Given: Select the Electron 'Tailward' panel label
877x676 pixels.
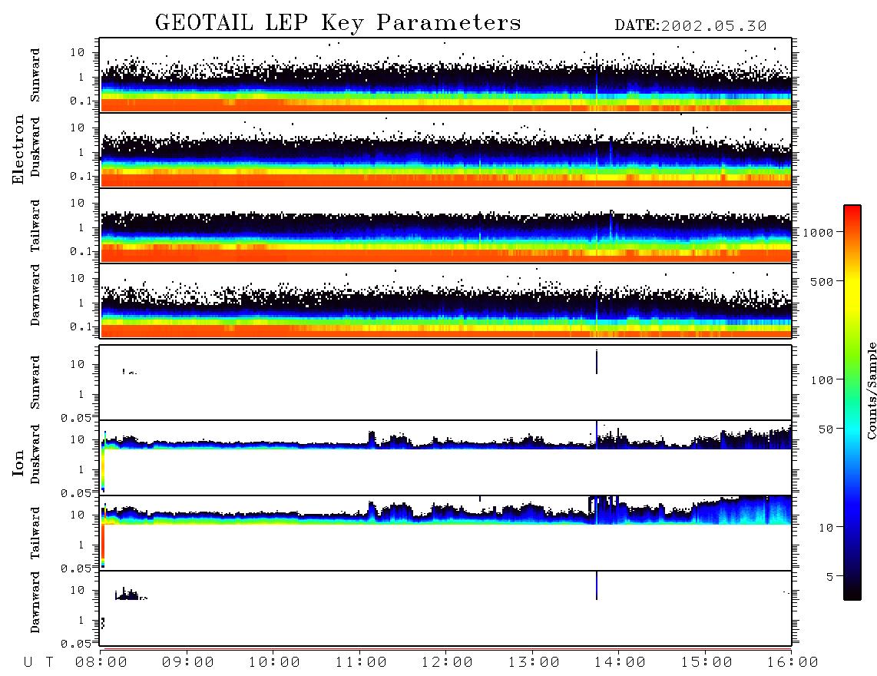Looking at the screenshot, I should point(35,226).
